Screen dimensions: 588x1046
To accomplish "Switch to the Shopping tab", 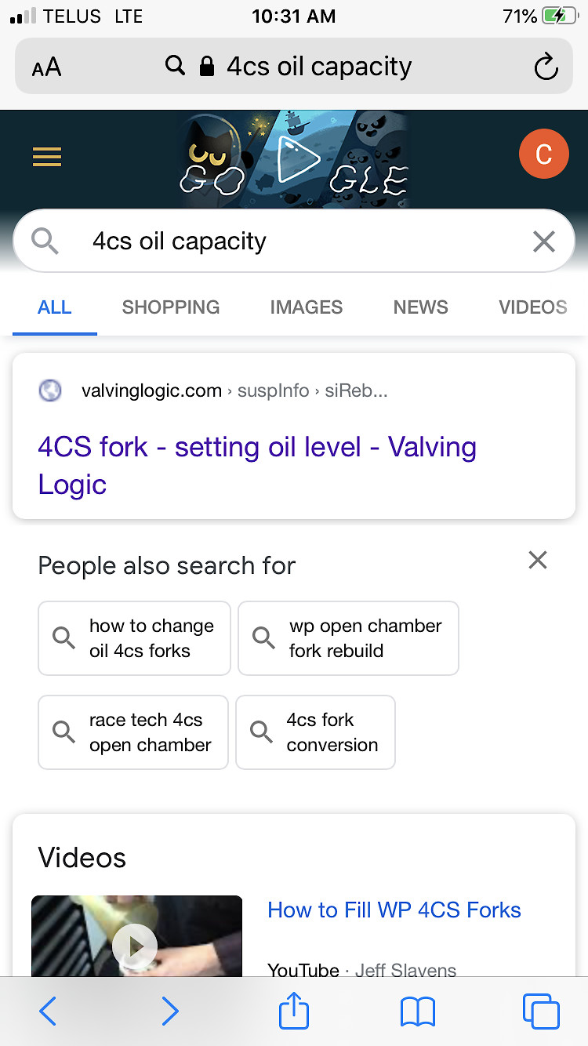I will tap(171, 307).
